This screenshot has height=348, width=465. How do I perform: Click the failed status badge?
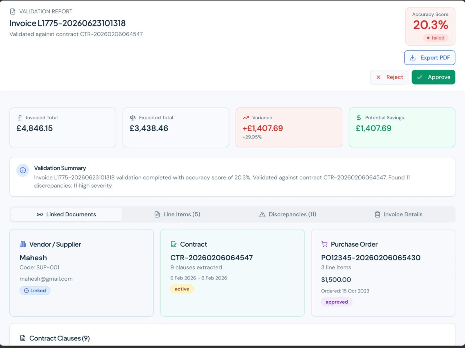(435, 38)
